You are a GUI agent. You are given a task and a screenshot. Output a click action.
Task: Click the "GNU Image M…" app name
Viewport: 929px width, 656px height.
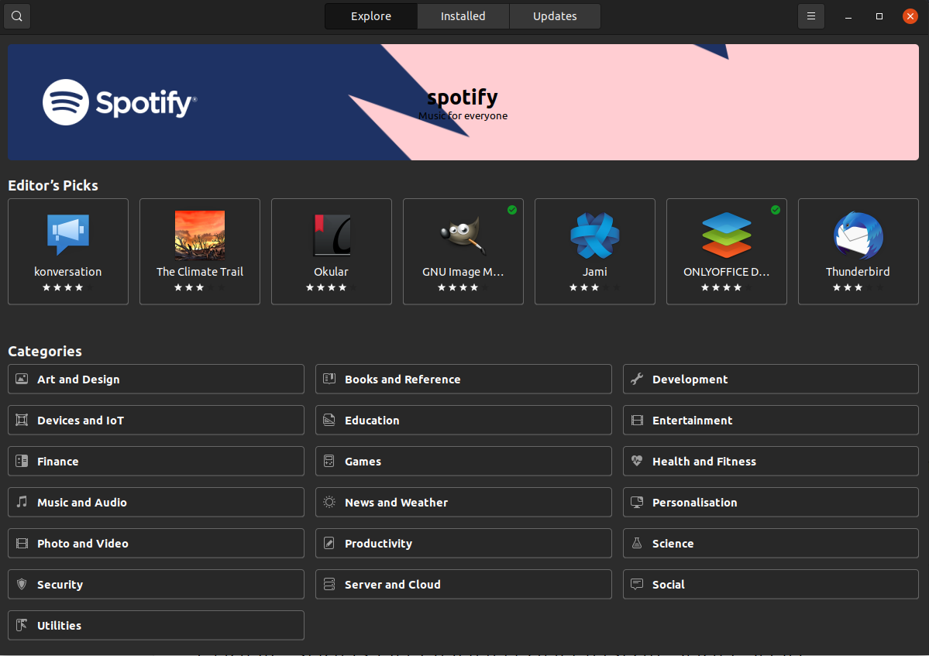(463, 272)
